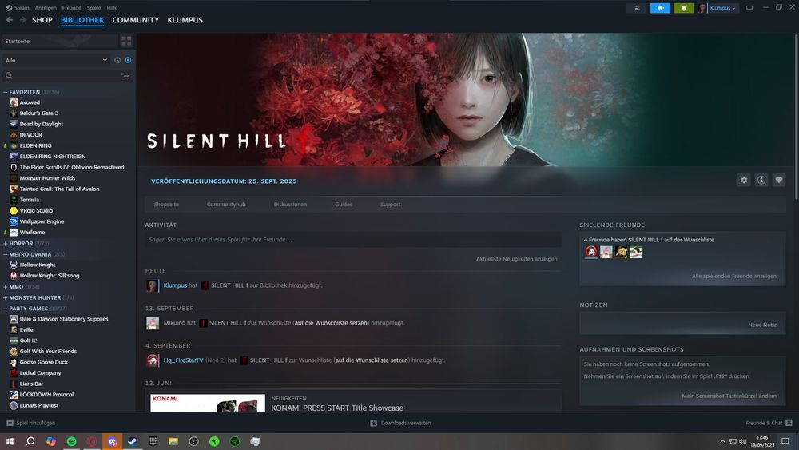The width and height of the screenshot is (799, 450).
Task: Select Dead by Daylight in library
Action: pos(42,124)
